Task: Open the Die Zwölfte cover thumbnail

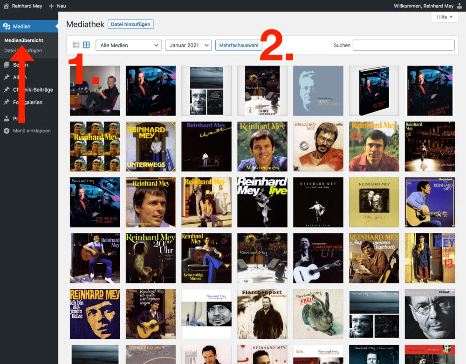Action: (95, 258)
